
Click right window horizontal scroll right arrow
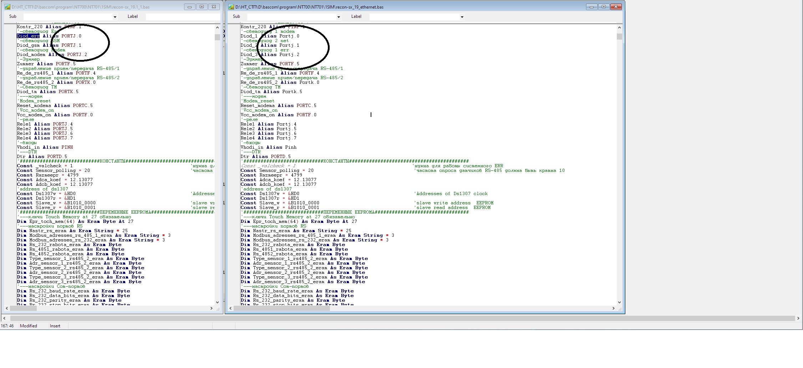click(x=613, y=308)
